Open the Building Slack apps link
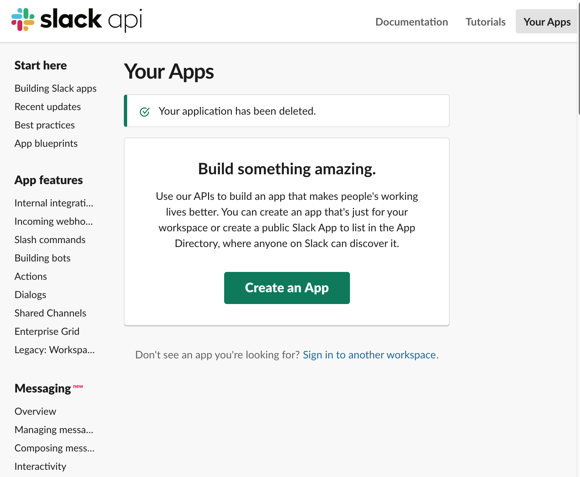The width and height of the screenshot is (580, 477). coord(55,88)
